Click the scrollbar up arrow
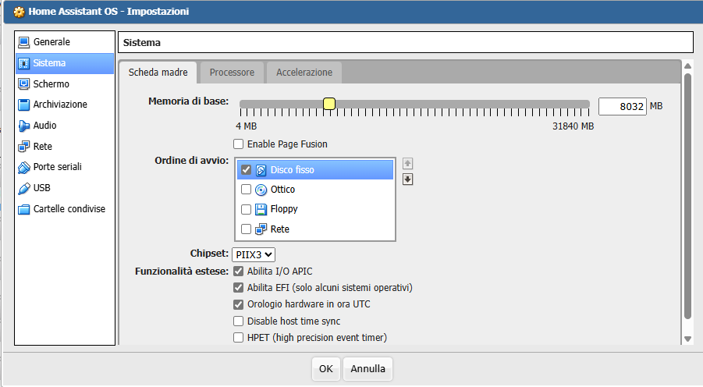 click(687, 66)
